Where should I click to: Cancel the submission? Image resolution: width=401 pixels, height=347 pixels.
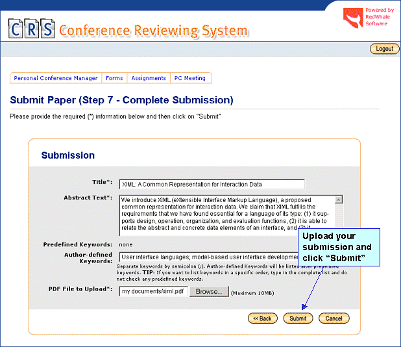tap(334, 318)
